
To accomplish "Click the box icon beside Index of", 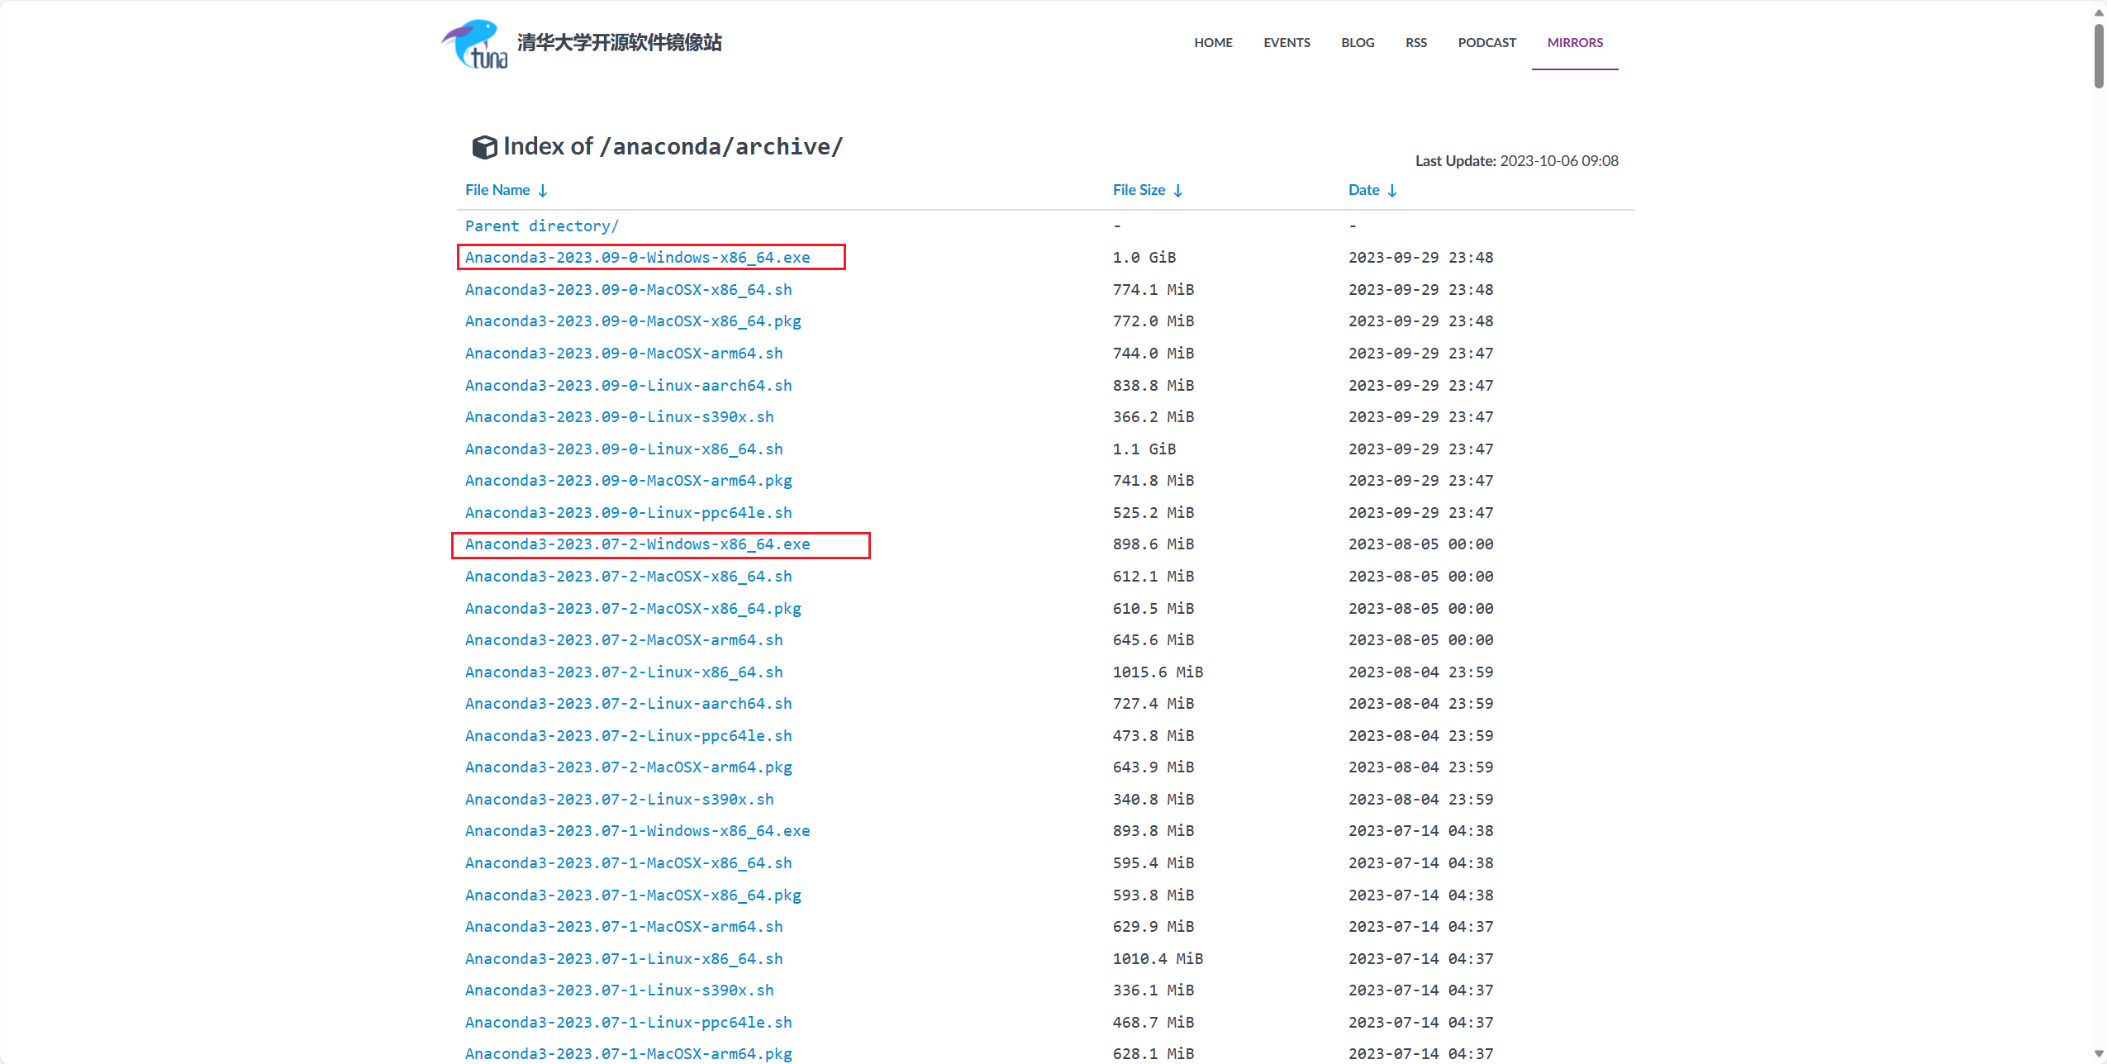I will point(484,147).
